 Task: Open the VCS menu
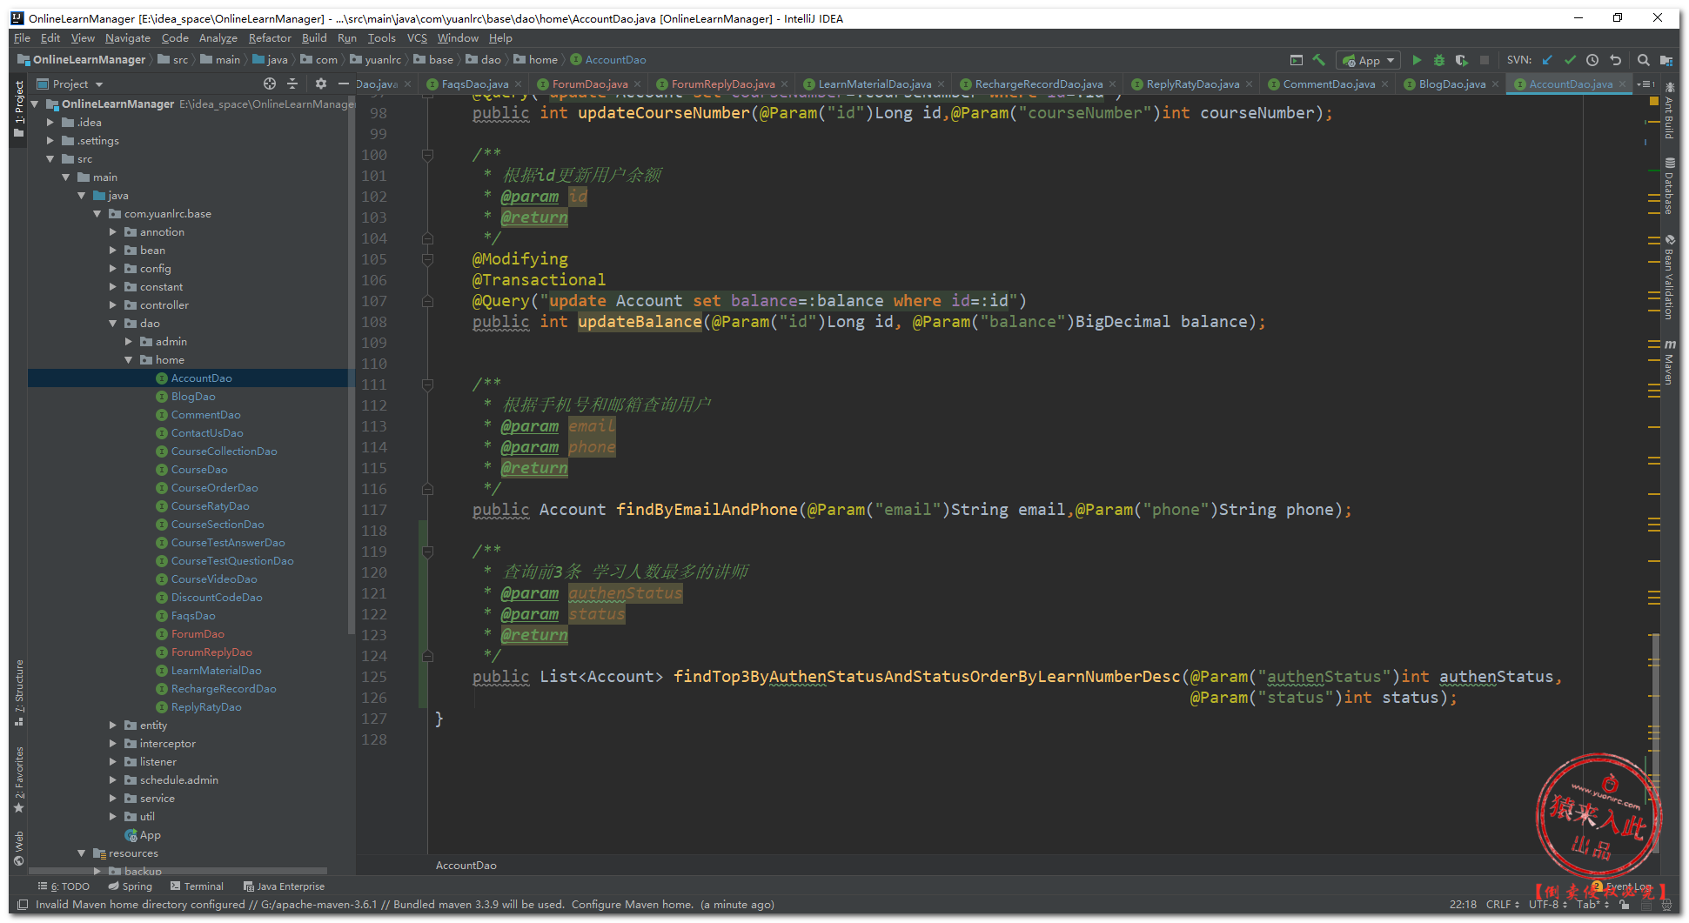[x=417, y=38]
